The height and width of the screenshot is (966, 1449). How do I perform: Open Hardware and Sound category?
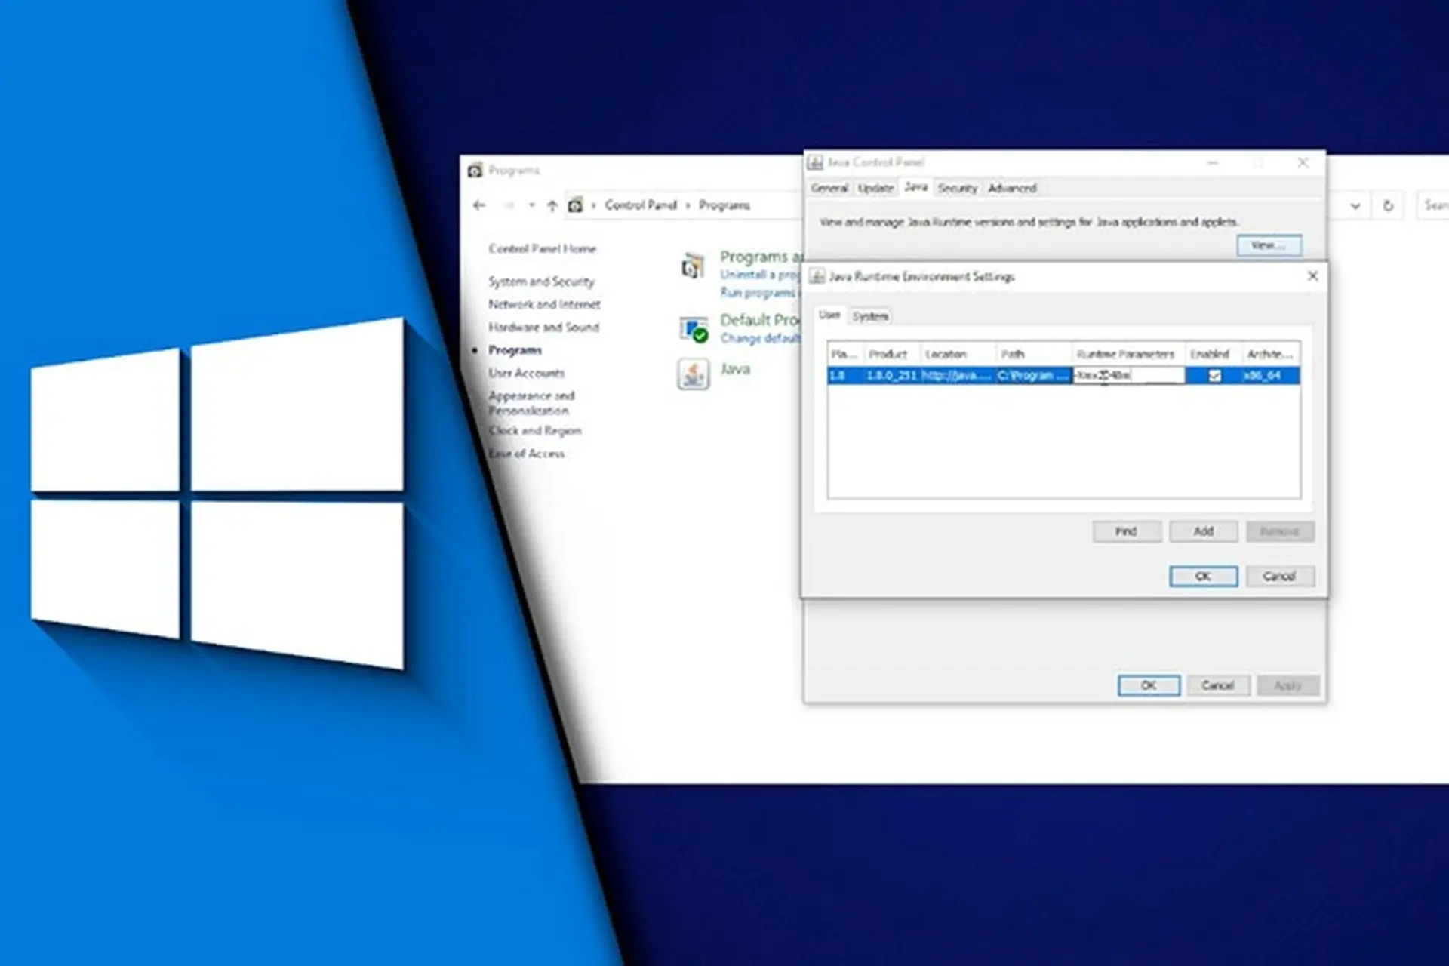(543, 327)
